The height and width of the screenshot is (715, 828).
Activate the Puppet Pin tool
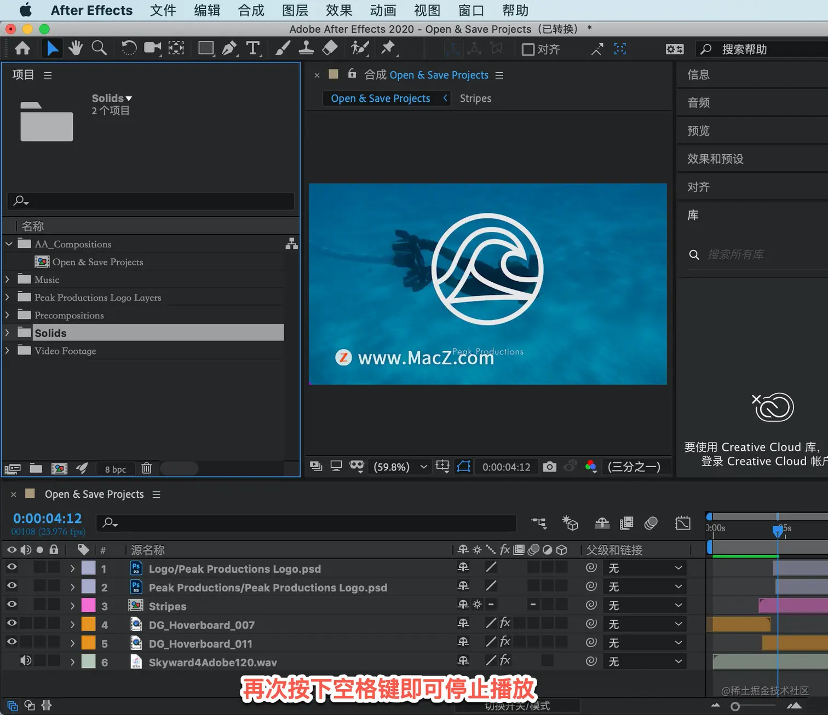(x=389, y=48)
